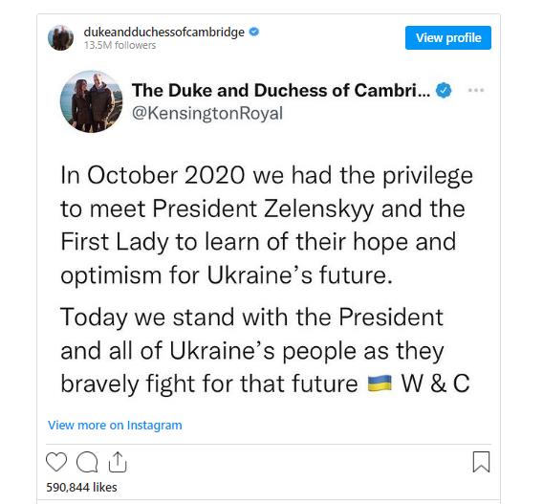Click the first paragraph about October 2020
543x504 pixels.
click(267, 225)
